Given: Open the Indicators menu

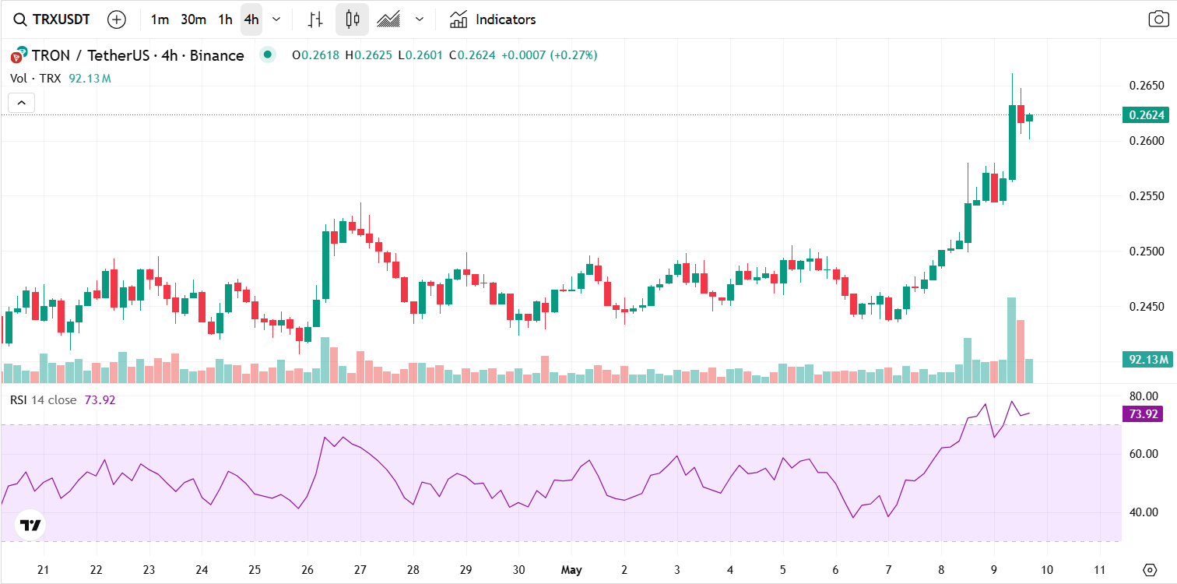Looking at the screenshot, I should [493, 19].
